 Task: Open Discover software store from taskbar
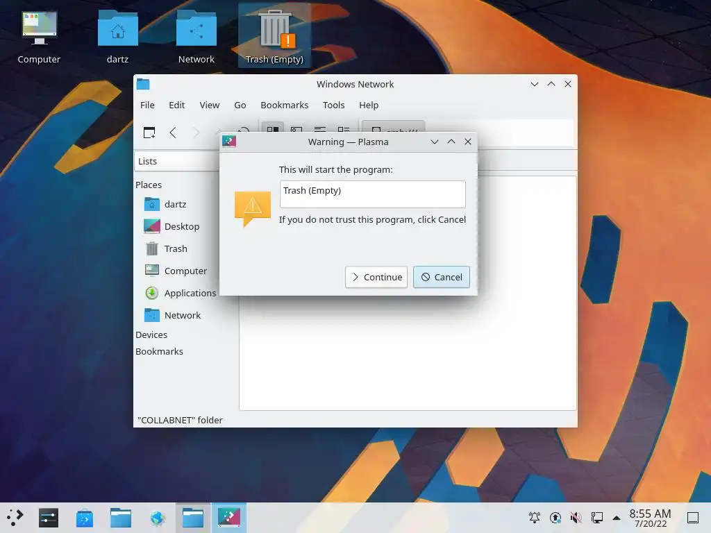(x=85, y=518)
